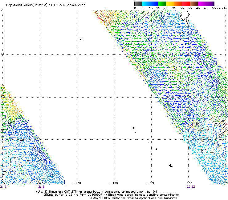Click the '0' color scale label
Screen dimensions: 228x200
tap(135, 8)
